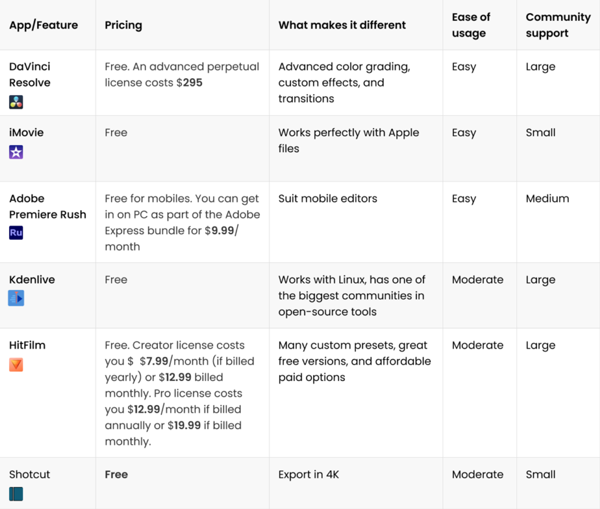
Task: Select the What makes it different header
Action: pyautogui.click(x=342, y=25)
